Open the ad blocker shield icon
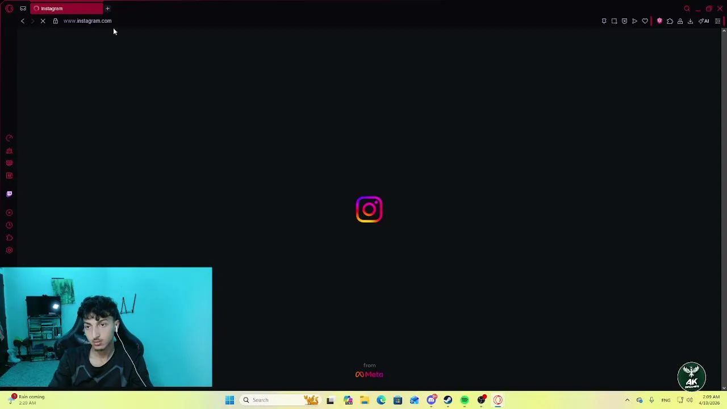 624,21
